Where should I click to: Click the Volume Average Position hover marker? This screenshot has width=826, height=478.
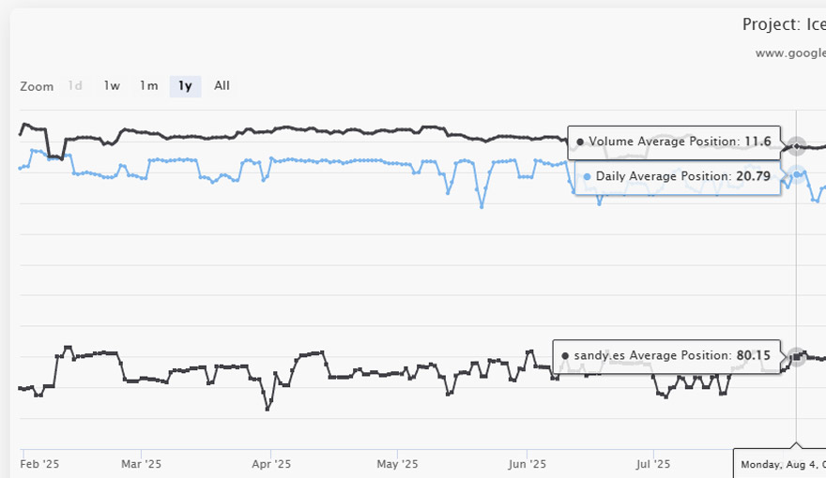click(796, 146)
